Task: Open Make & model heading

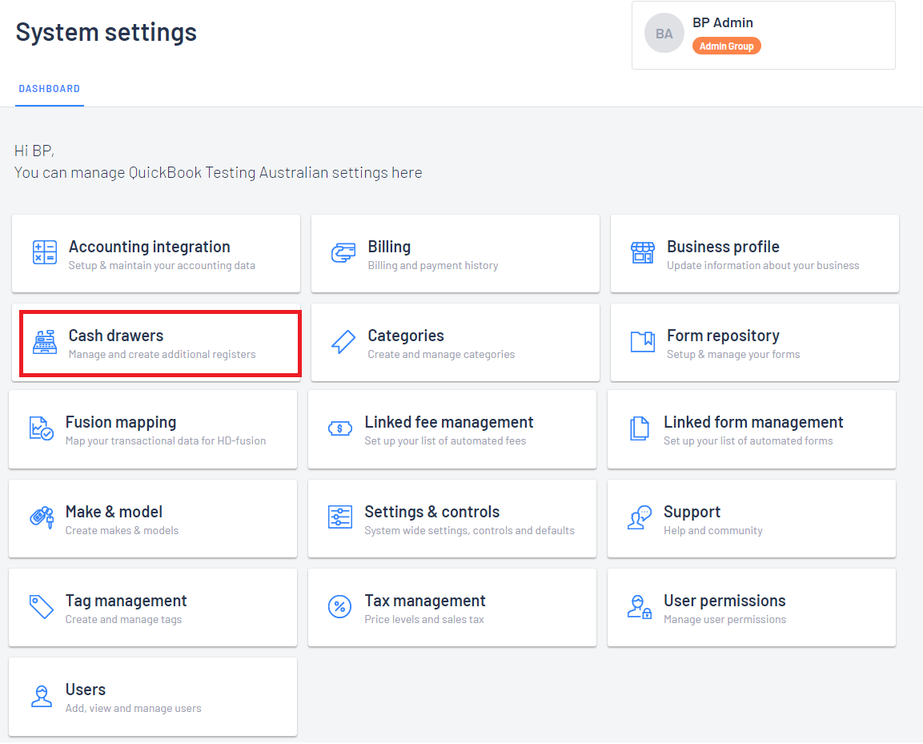Action: [114, 512]
